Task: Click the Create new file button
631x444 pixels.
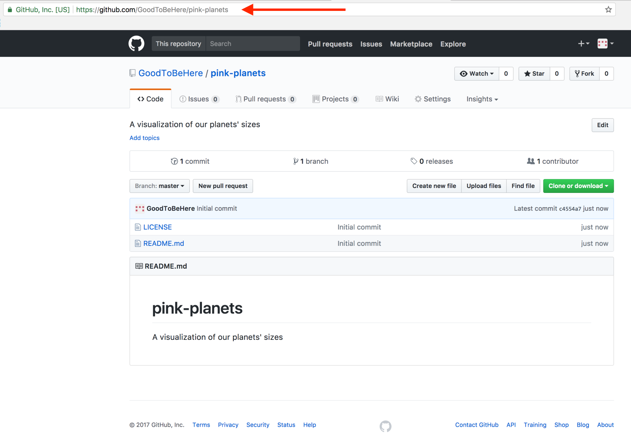Action: click(x=434, y=186)
